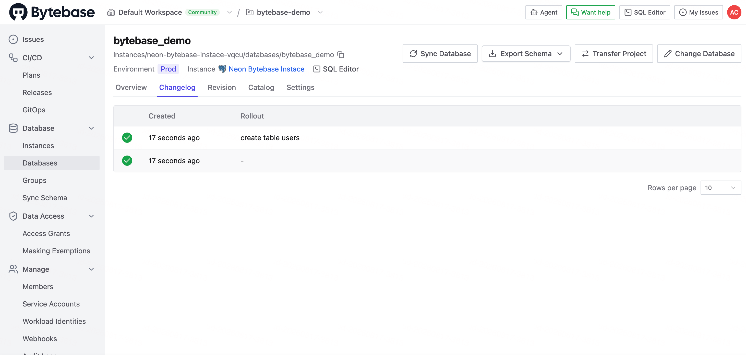This screenshot has height=355, width=746.
Task: Click the workspace building icon
Action: coord(111,12)
